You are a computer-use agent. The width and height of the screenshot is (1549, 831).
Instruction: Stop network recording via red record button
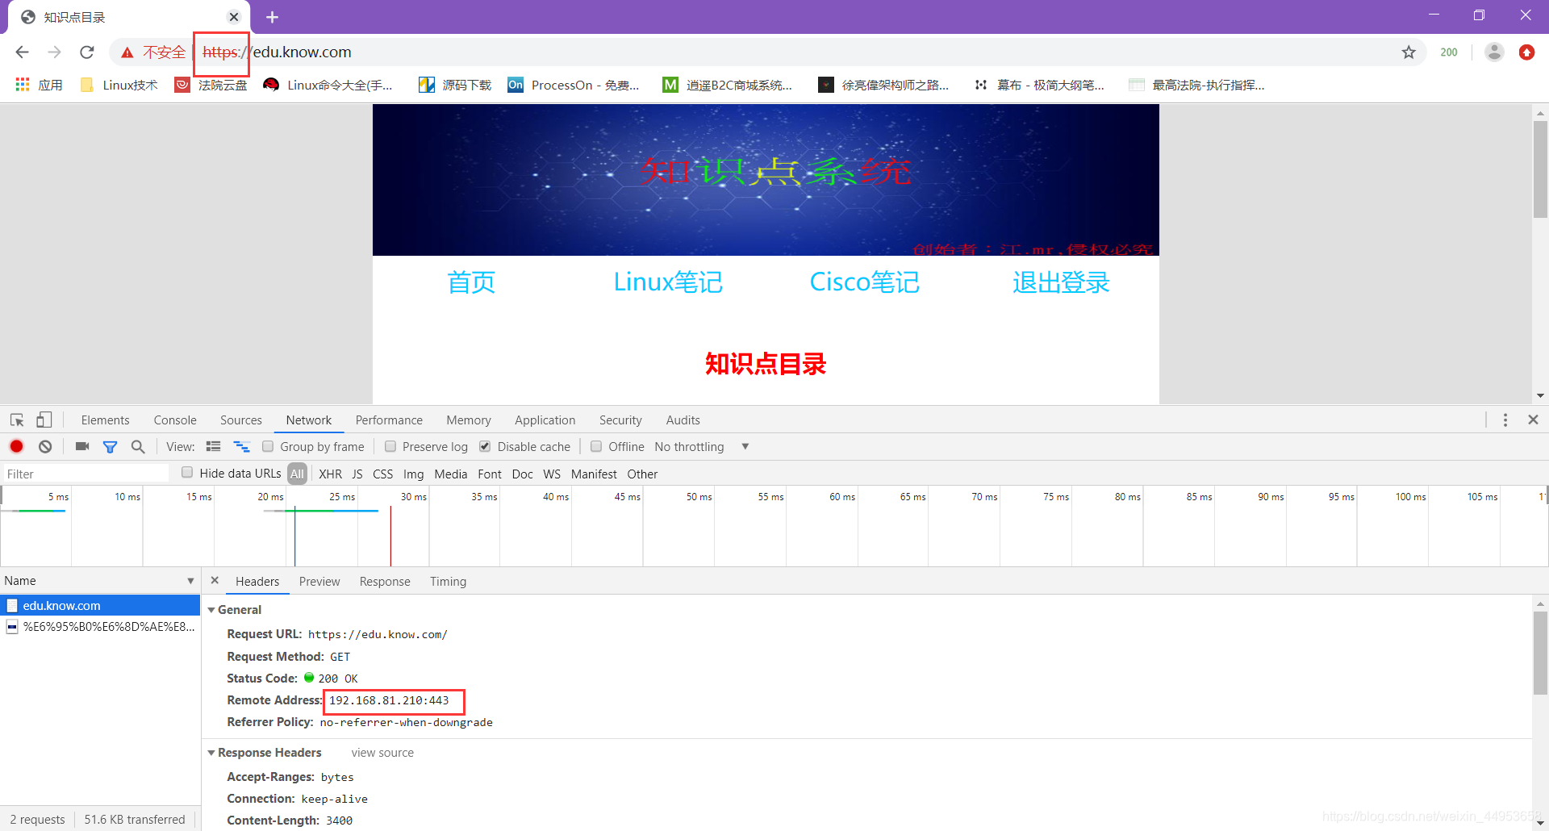(x=16, y=446)
